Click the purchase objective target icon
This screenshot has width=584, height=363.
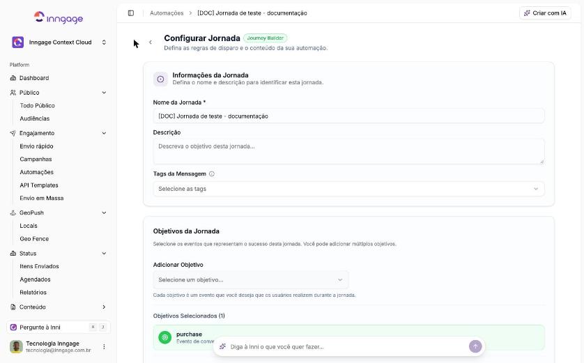point(165,337)
